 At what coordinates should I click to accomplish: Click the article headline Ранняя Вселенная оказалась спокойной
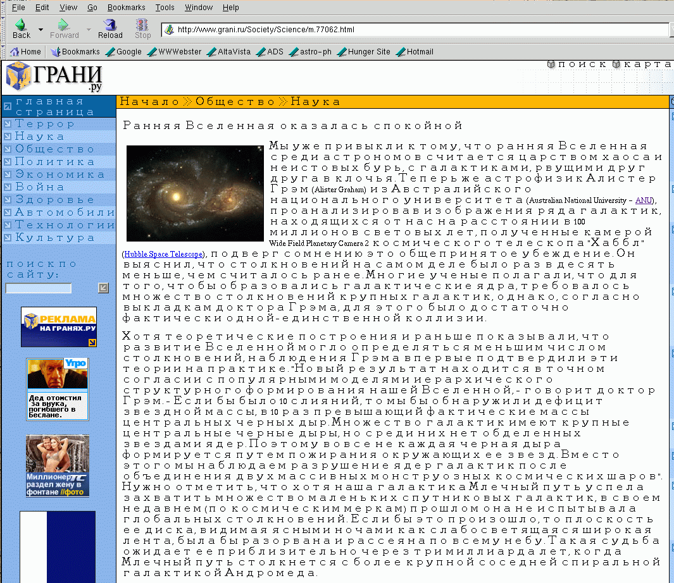coord(292,125)
